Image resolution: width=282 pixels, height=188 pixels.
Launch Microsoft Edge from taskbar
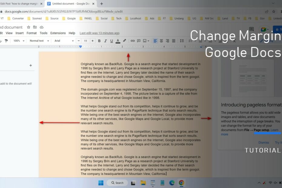[172, 183]
